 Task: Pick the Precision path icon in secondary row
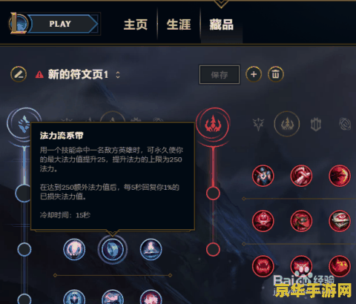pos(258,125)
